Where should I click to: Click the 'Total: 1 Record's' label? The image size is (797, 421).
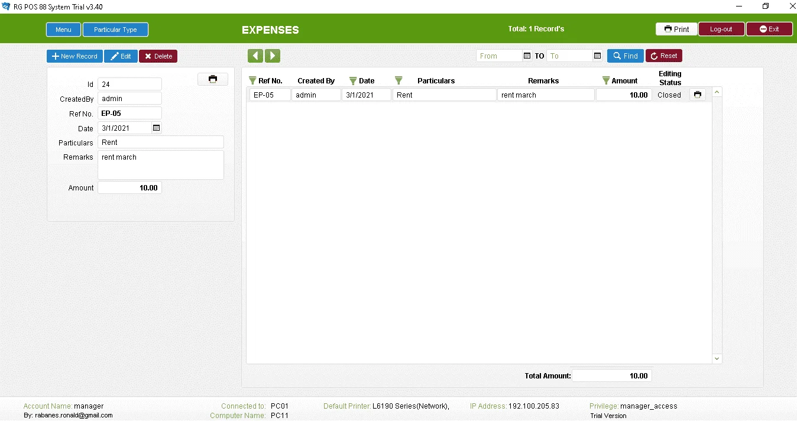coord(536,29)
